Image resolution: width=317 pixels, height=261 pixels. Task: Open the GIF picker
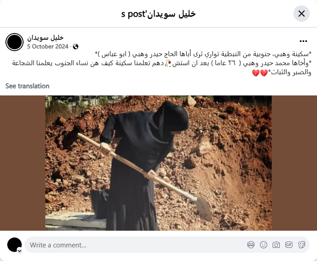(289, 245)
